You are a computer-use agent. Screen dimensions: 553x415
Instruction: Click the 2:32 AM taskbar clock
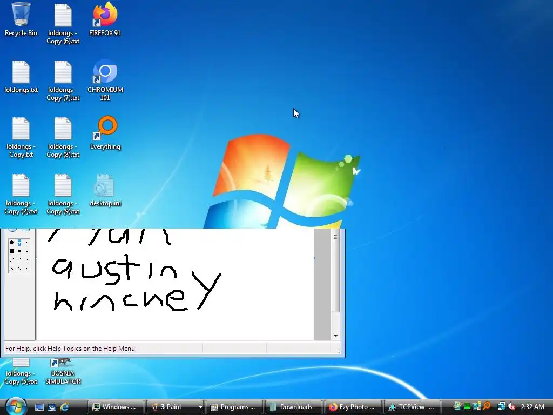tap(532, 407)
